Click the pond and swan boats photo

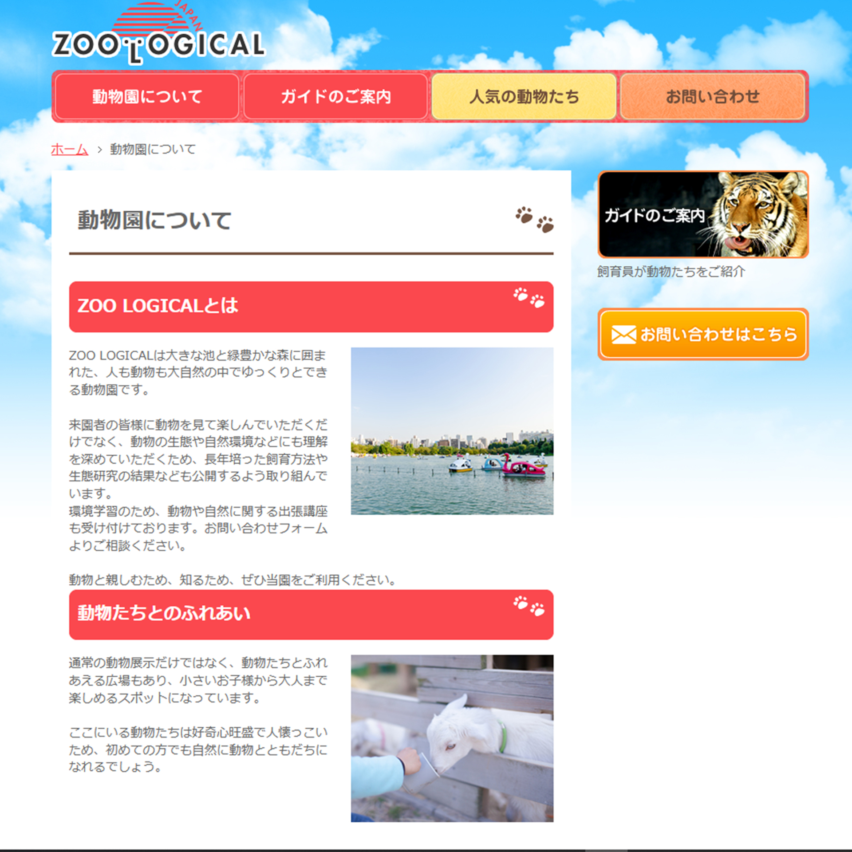[452, 431]
